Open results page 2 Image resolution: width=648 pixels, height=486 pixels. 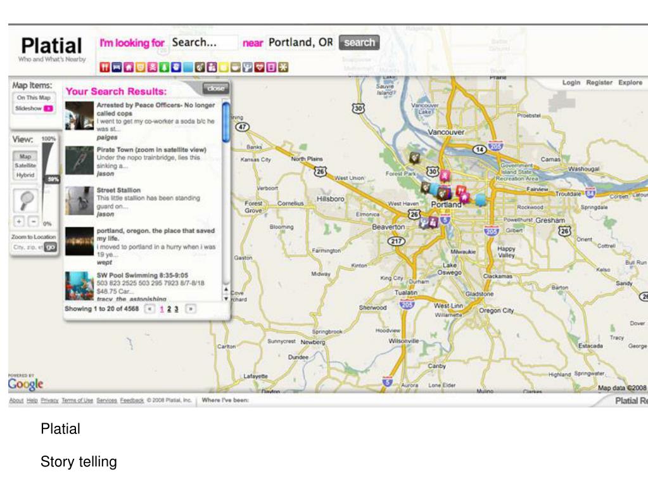[169, 309]
